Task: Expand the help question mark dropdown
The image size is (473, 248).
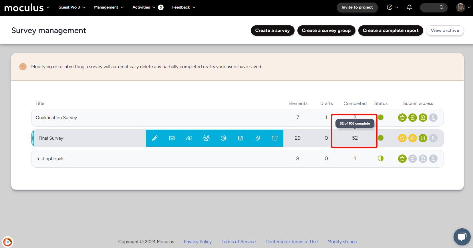Action: click(392, 7)
